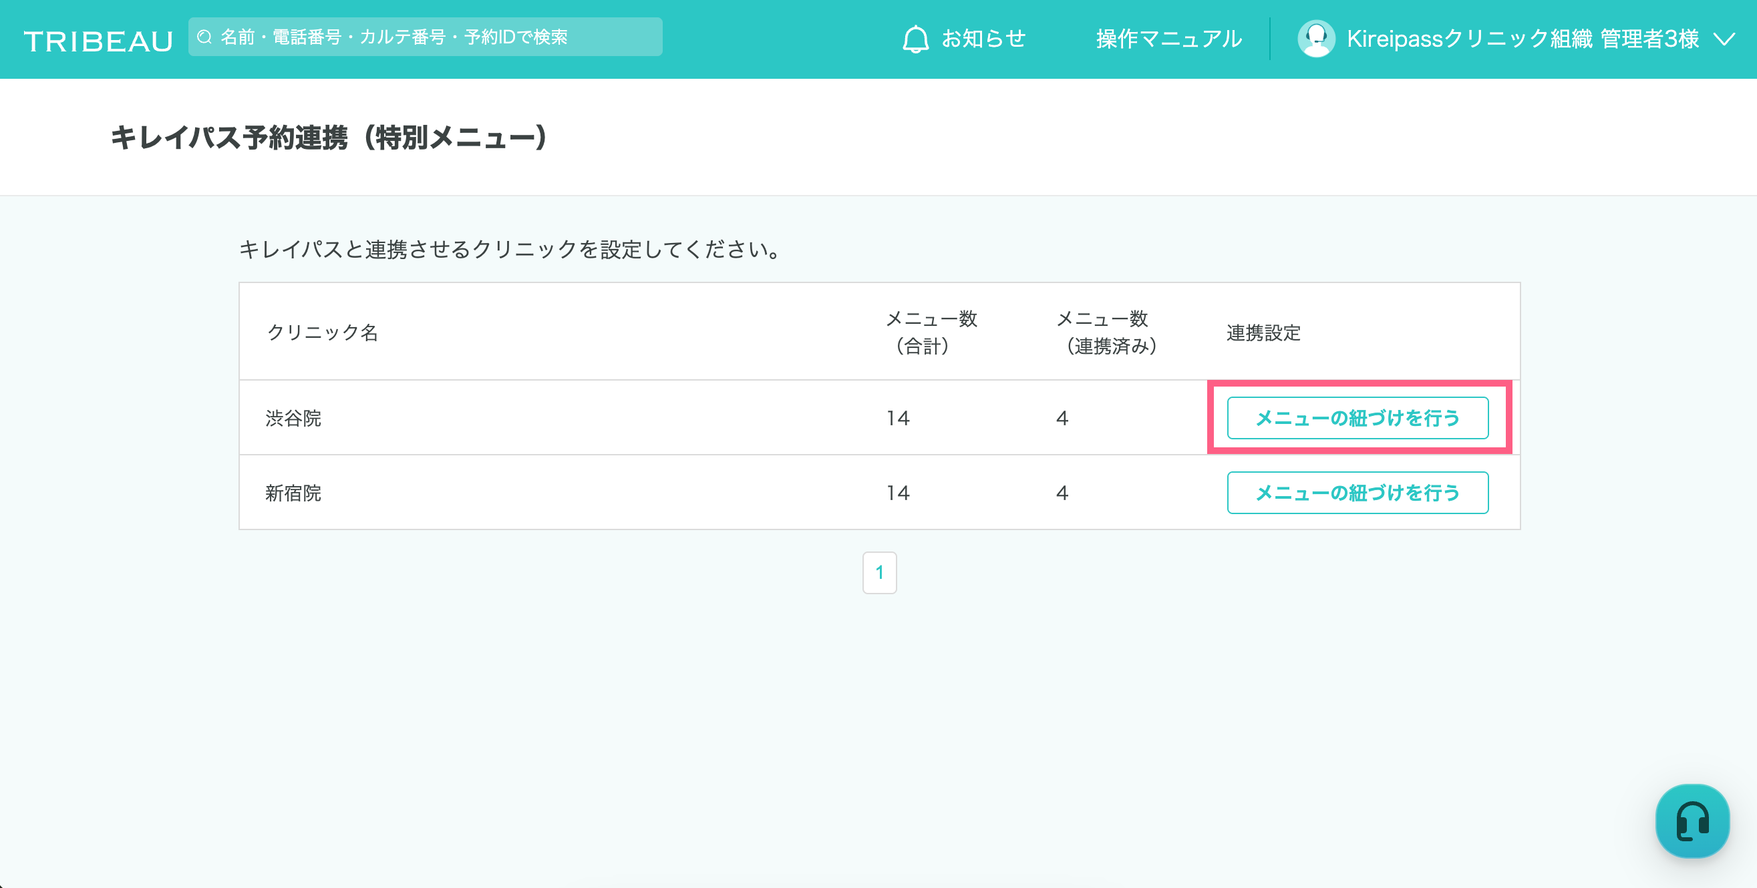The width and height of the screenshot is (1757, 888).
Task: Click the user avatar icon
Action: [1315, 39]
